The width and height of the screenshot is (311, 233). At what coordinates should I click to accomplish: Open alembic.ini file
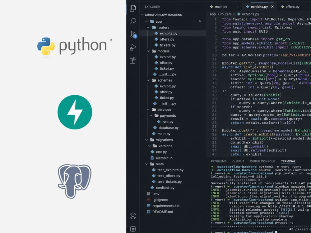click(x=165, y=158)
